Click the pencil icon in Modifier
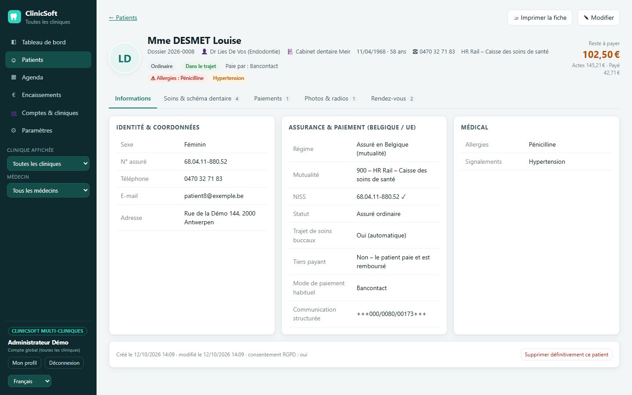The image size is (632, 395). pos(586,18)
